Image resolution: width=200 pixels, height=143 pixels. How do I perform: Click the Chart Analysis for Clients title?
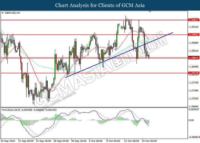pos(100,5)
